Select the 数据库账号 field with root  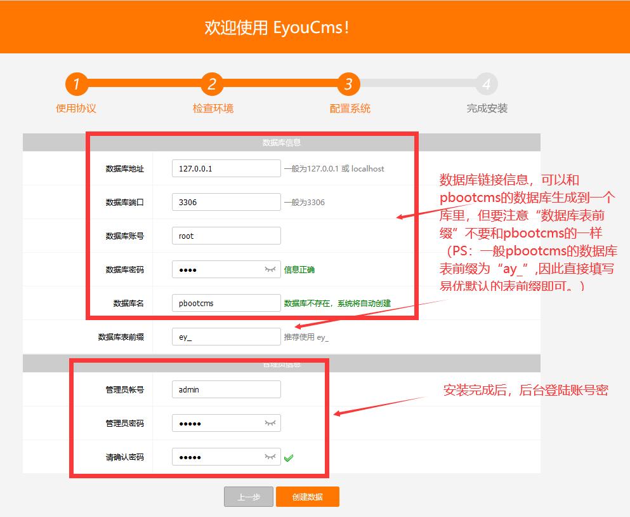226,236
